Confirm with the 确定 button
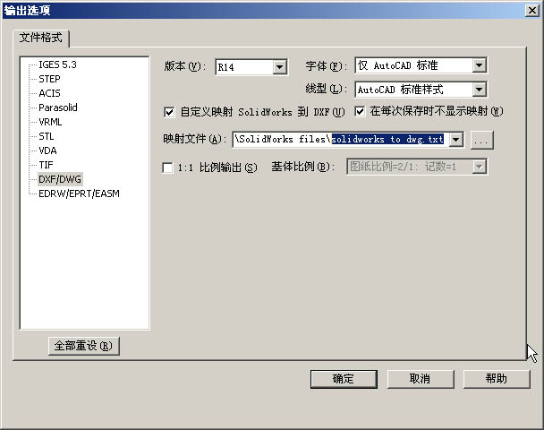Image resolution: width=544 pixels, height=430 pixels. tap(344, 379)
